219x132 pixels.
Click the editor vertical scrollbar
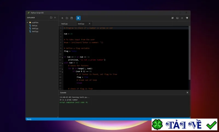189,53
